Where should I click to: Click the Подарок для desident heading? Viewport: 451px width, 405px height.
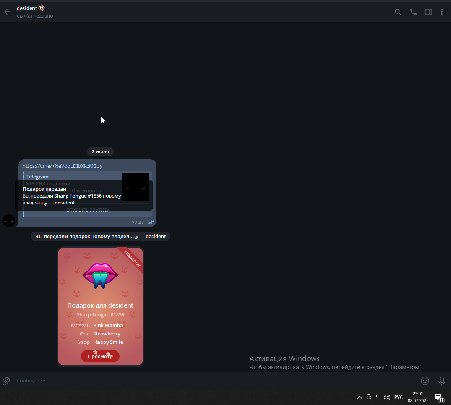101,305
